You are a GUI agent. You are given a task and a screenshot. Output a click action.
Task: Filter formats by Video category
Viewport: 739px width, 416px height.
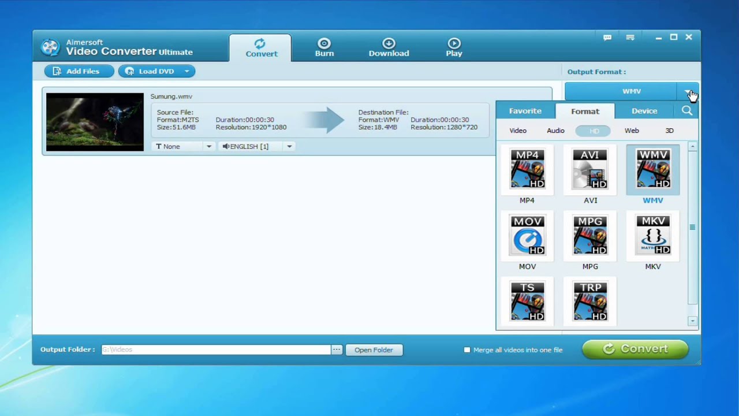pyautogui.click(x=518, y=131)
